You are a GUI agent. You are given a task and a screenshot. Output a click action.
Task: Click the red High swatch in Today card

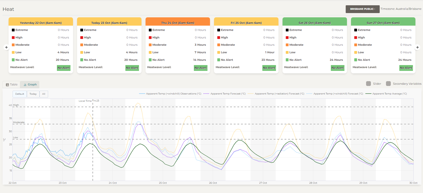tap(82, 37)
